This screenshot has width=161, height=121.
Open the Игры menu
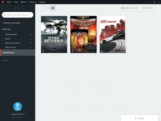(16, 2)
